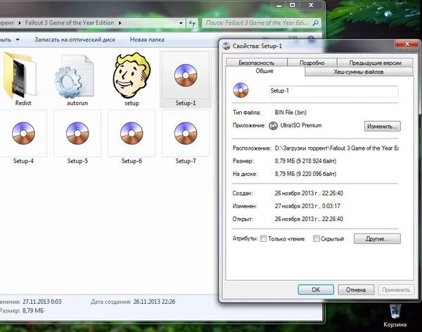Click the Apply button
This screenshot has height=332, width=422.
[396, 290]
